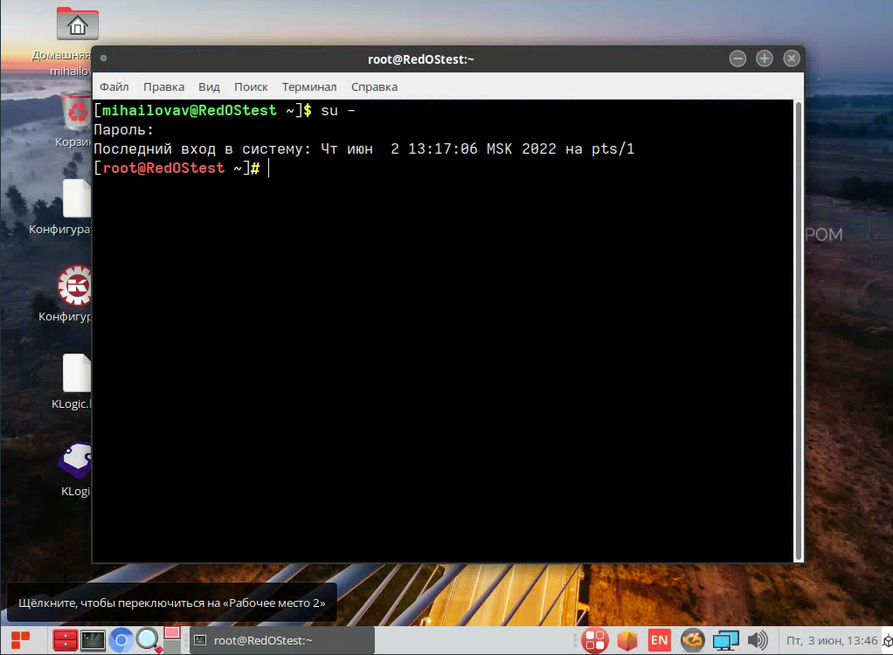Click the magnifying glass search taskbar icon
The width and height of the screenshot is (893, 655).
point(148,640)
